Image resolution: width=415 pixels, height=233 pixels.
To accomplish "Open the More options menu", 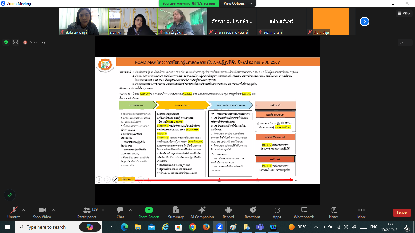I will coord(362,212).
